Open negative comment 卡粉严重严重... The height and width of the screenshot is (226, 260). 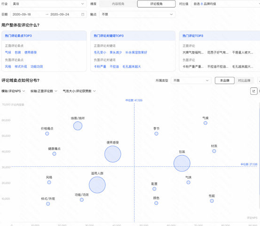pyautogui.click(x=193, y=66)
